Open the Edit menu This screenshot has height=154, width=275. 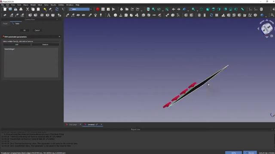coord(8,5)
